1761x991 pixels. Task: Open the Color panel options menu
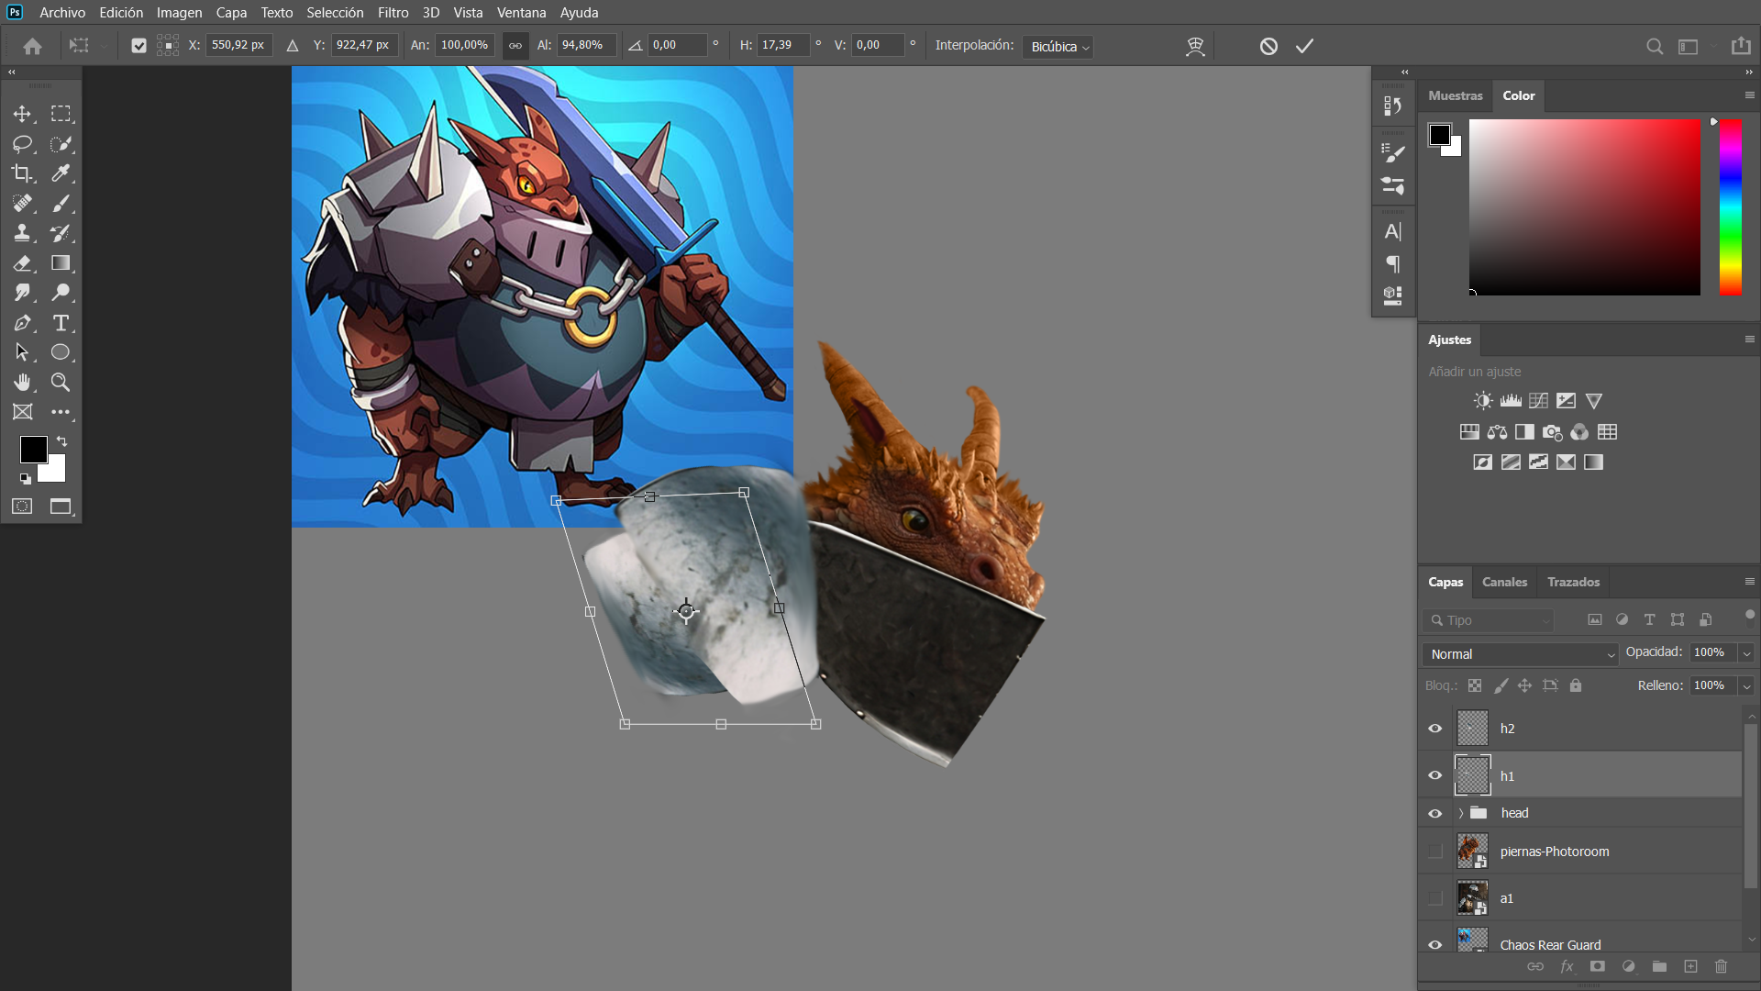pos(1749,95)
